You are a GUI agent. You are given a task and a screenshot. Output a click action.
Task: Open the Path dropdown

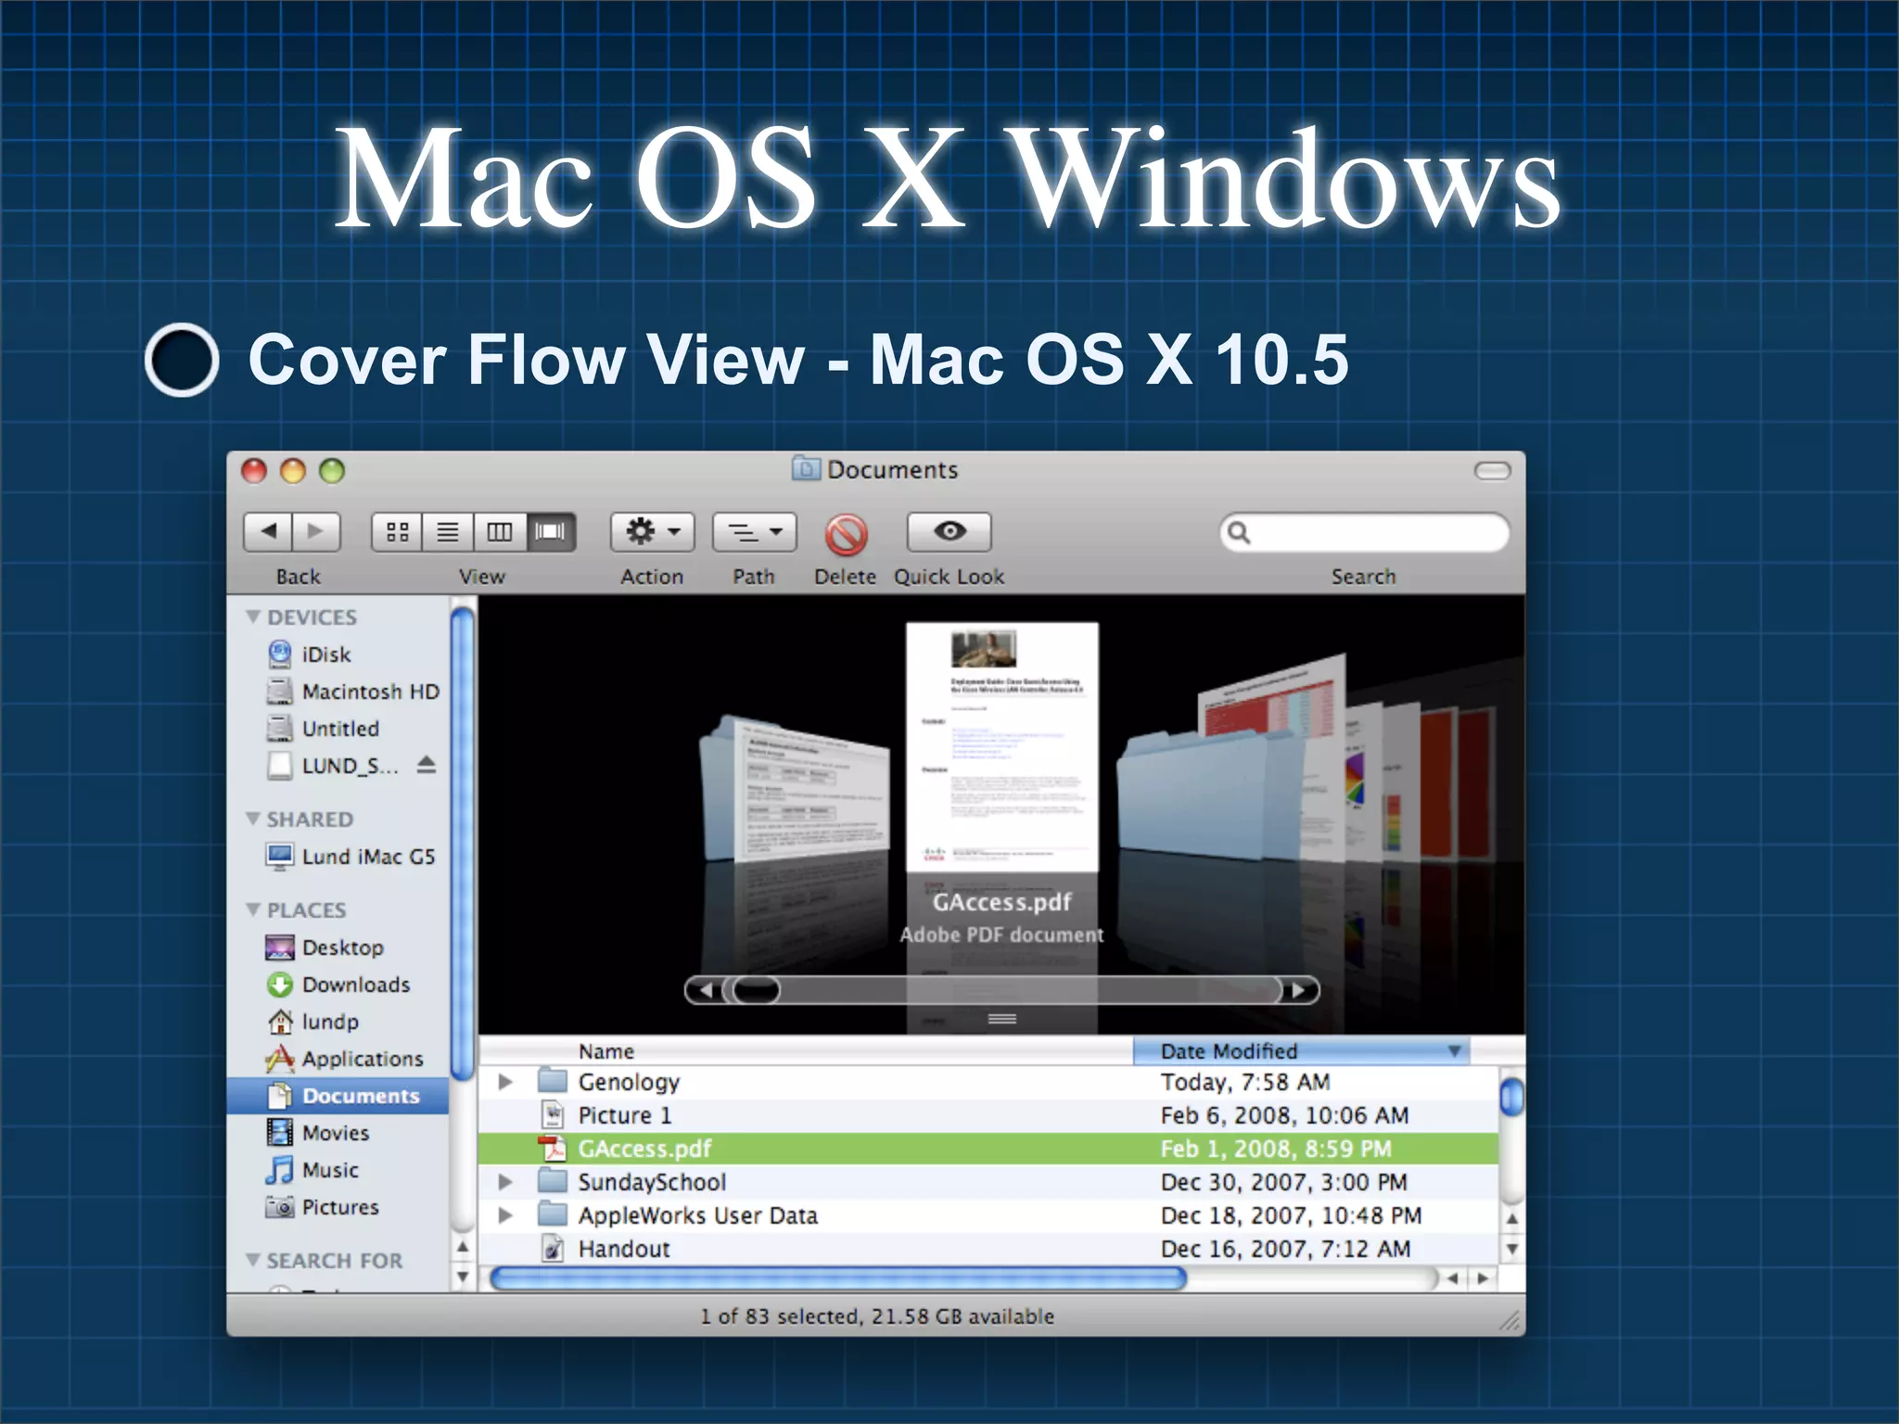[754, 531]
